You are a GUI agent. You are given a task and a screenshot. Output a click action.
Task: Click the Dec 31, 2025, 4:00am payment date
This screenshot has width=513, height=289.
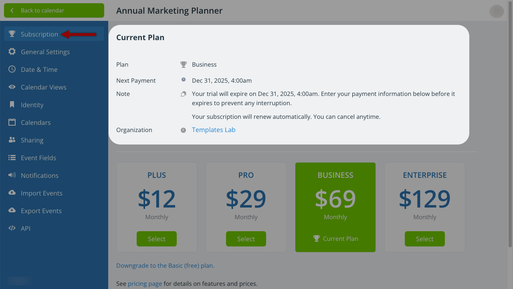coord(222,81)
